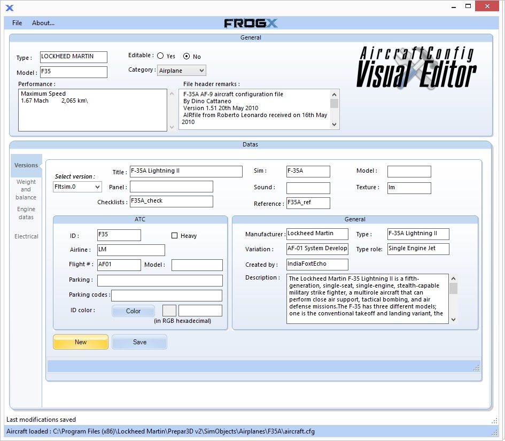The width and height of the screenshot is (505, 441).
Task: Click the empty ATC Model field
Action: 197,265
